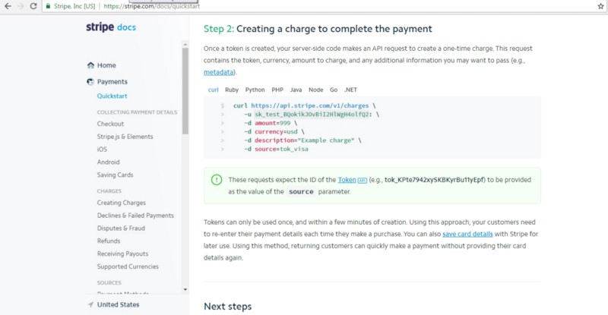Bookmark this page with the star icon
This screenshot has width=608, height=315.
[600, 5]
